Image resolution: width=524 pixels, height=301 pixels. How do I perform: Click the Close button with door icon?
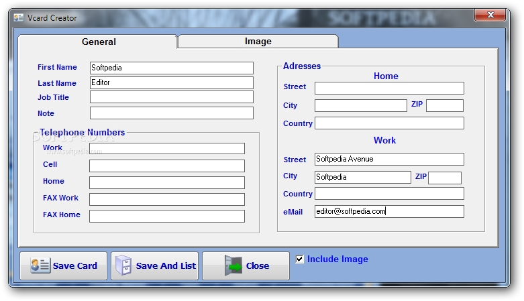[246, 265]
